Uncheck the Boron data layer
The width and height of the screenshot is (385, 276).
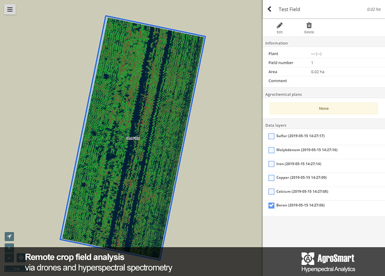pos(271,205)
